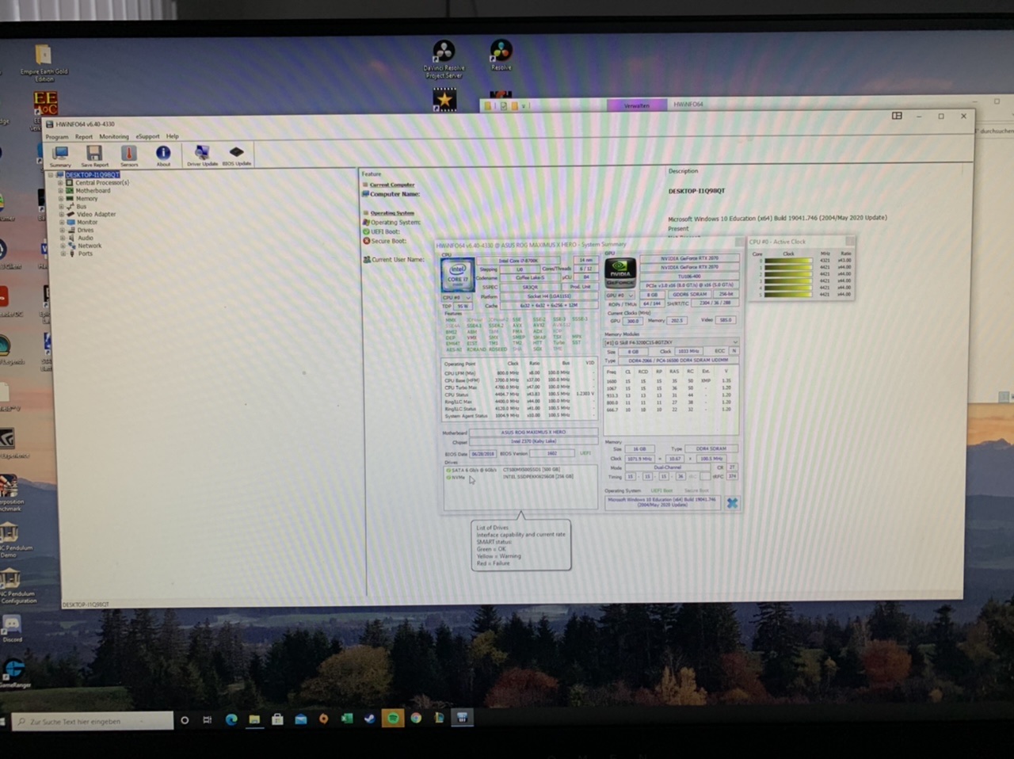The image size is (1014, 759).
Task: Click the About info icon
Action: click(x=163, y=154)
